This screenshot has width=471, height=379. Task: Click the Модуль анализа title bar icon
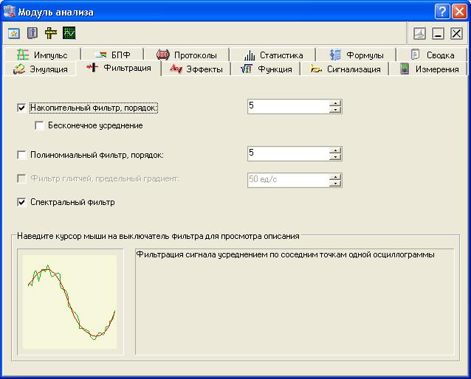click(10, 12)
